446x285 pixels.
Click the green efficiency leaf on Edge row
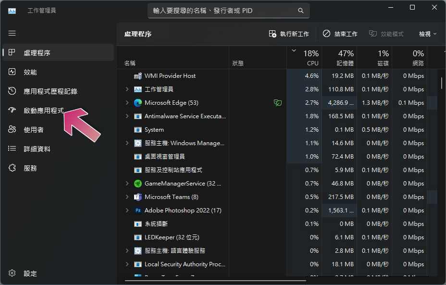pos(278,103)
